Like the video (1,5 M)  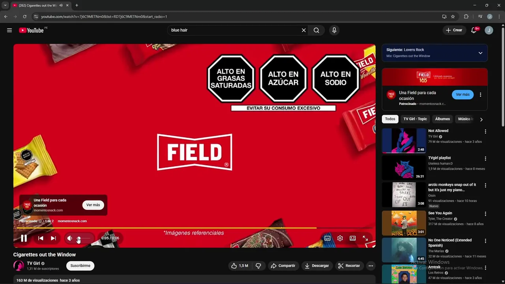[240, 266]
